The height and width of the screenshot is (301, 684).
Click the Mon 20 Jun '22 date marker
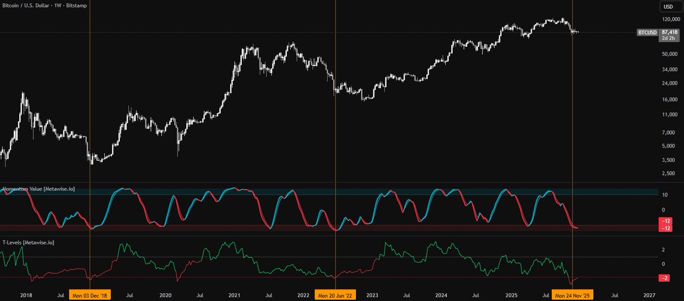point(336,295)
